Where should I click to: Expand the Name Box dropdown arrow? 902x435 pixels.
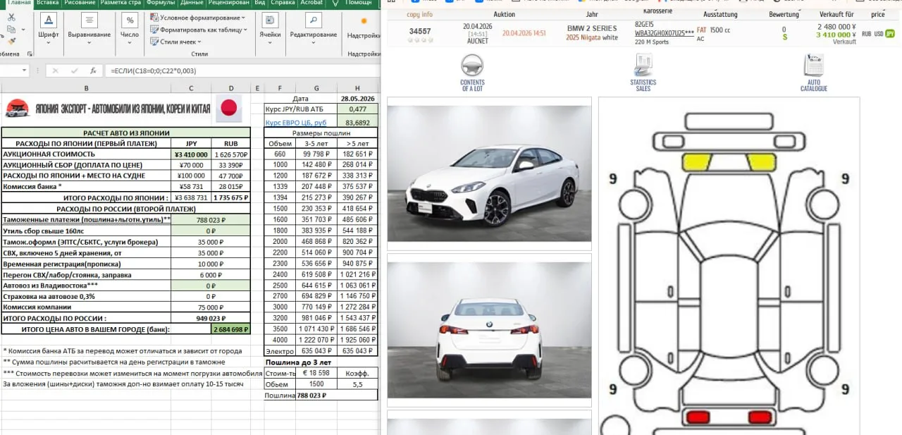pos(25,71)
